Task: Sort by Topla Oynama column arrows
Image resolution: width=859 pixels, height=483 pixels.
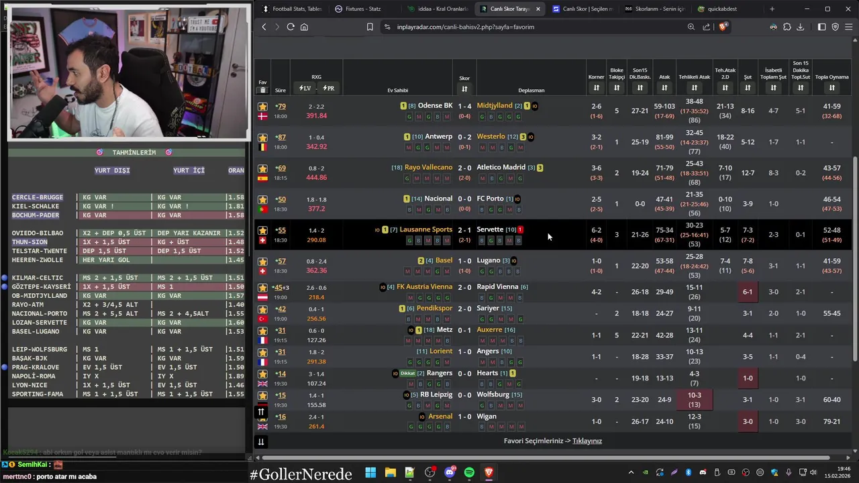Action: pyautogui.click(x=831, y=88)
